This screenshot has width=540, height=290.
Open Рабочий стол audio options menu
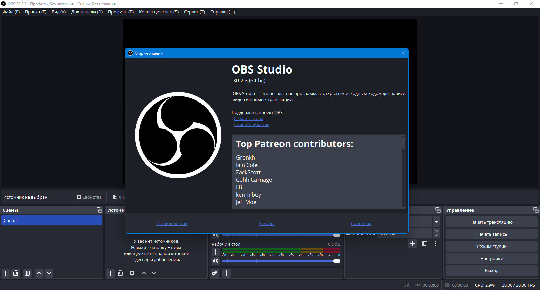click(216, 252)
